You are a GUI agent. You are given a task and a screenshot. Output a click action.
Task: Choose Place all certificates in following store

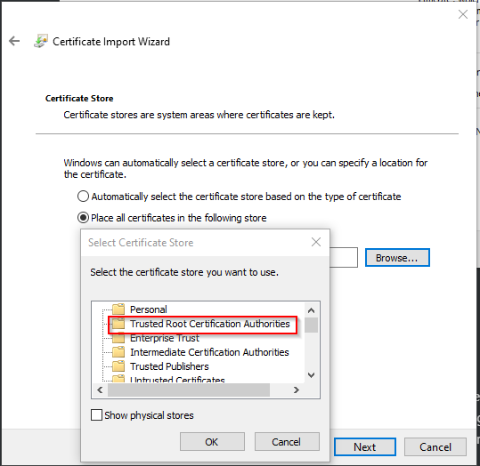(x=83, y=218)
